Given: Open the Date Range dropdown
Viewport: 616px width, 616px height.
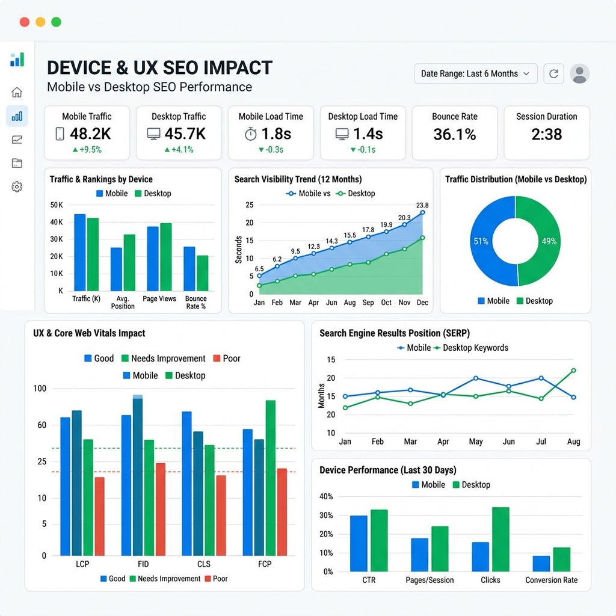Looking at the screenshot, I should click(x=476, y=74).
